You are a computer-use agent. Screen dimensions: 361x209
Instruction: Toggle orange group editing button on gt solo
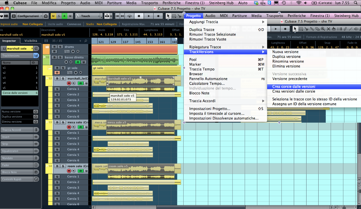click(x=57, y=73)
